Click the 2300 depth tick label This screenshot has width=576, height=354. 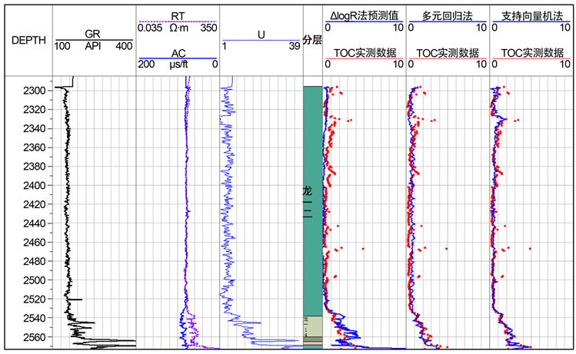pos(35,91)
